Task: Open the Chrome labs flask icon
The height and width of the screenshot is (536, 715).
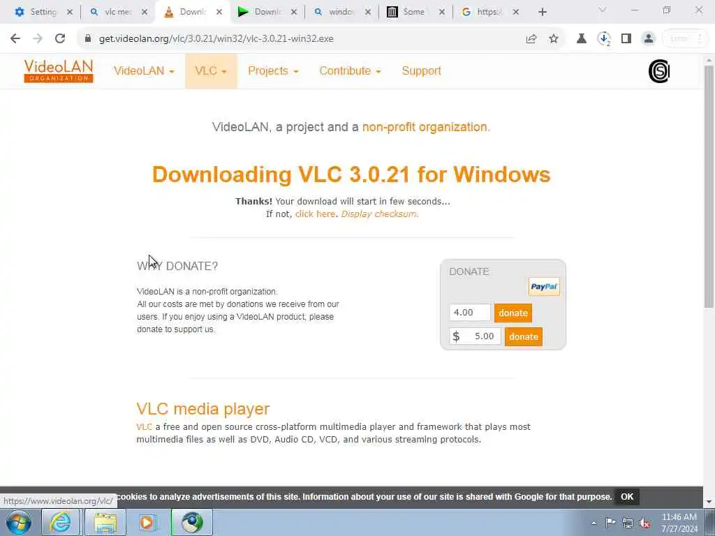Action: point(582,39)
